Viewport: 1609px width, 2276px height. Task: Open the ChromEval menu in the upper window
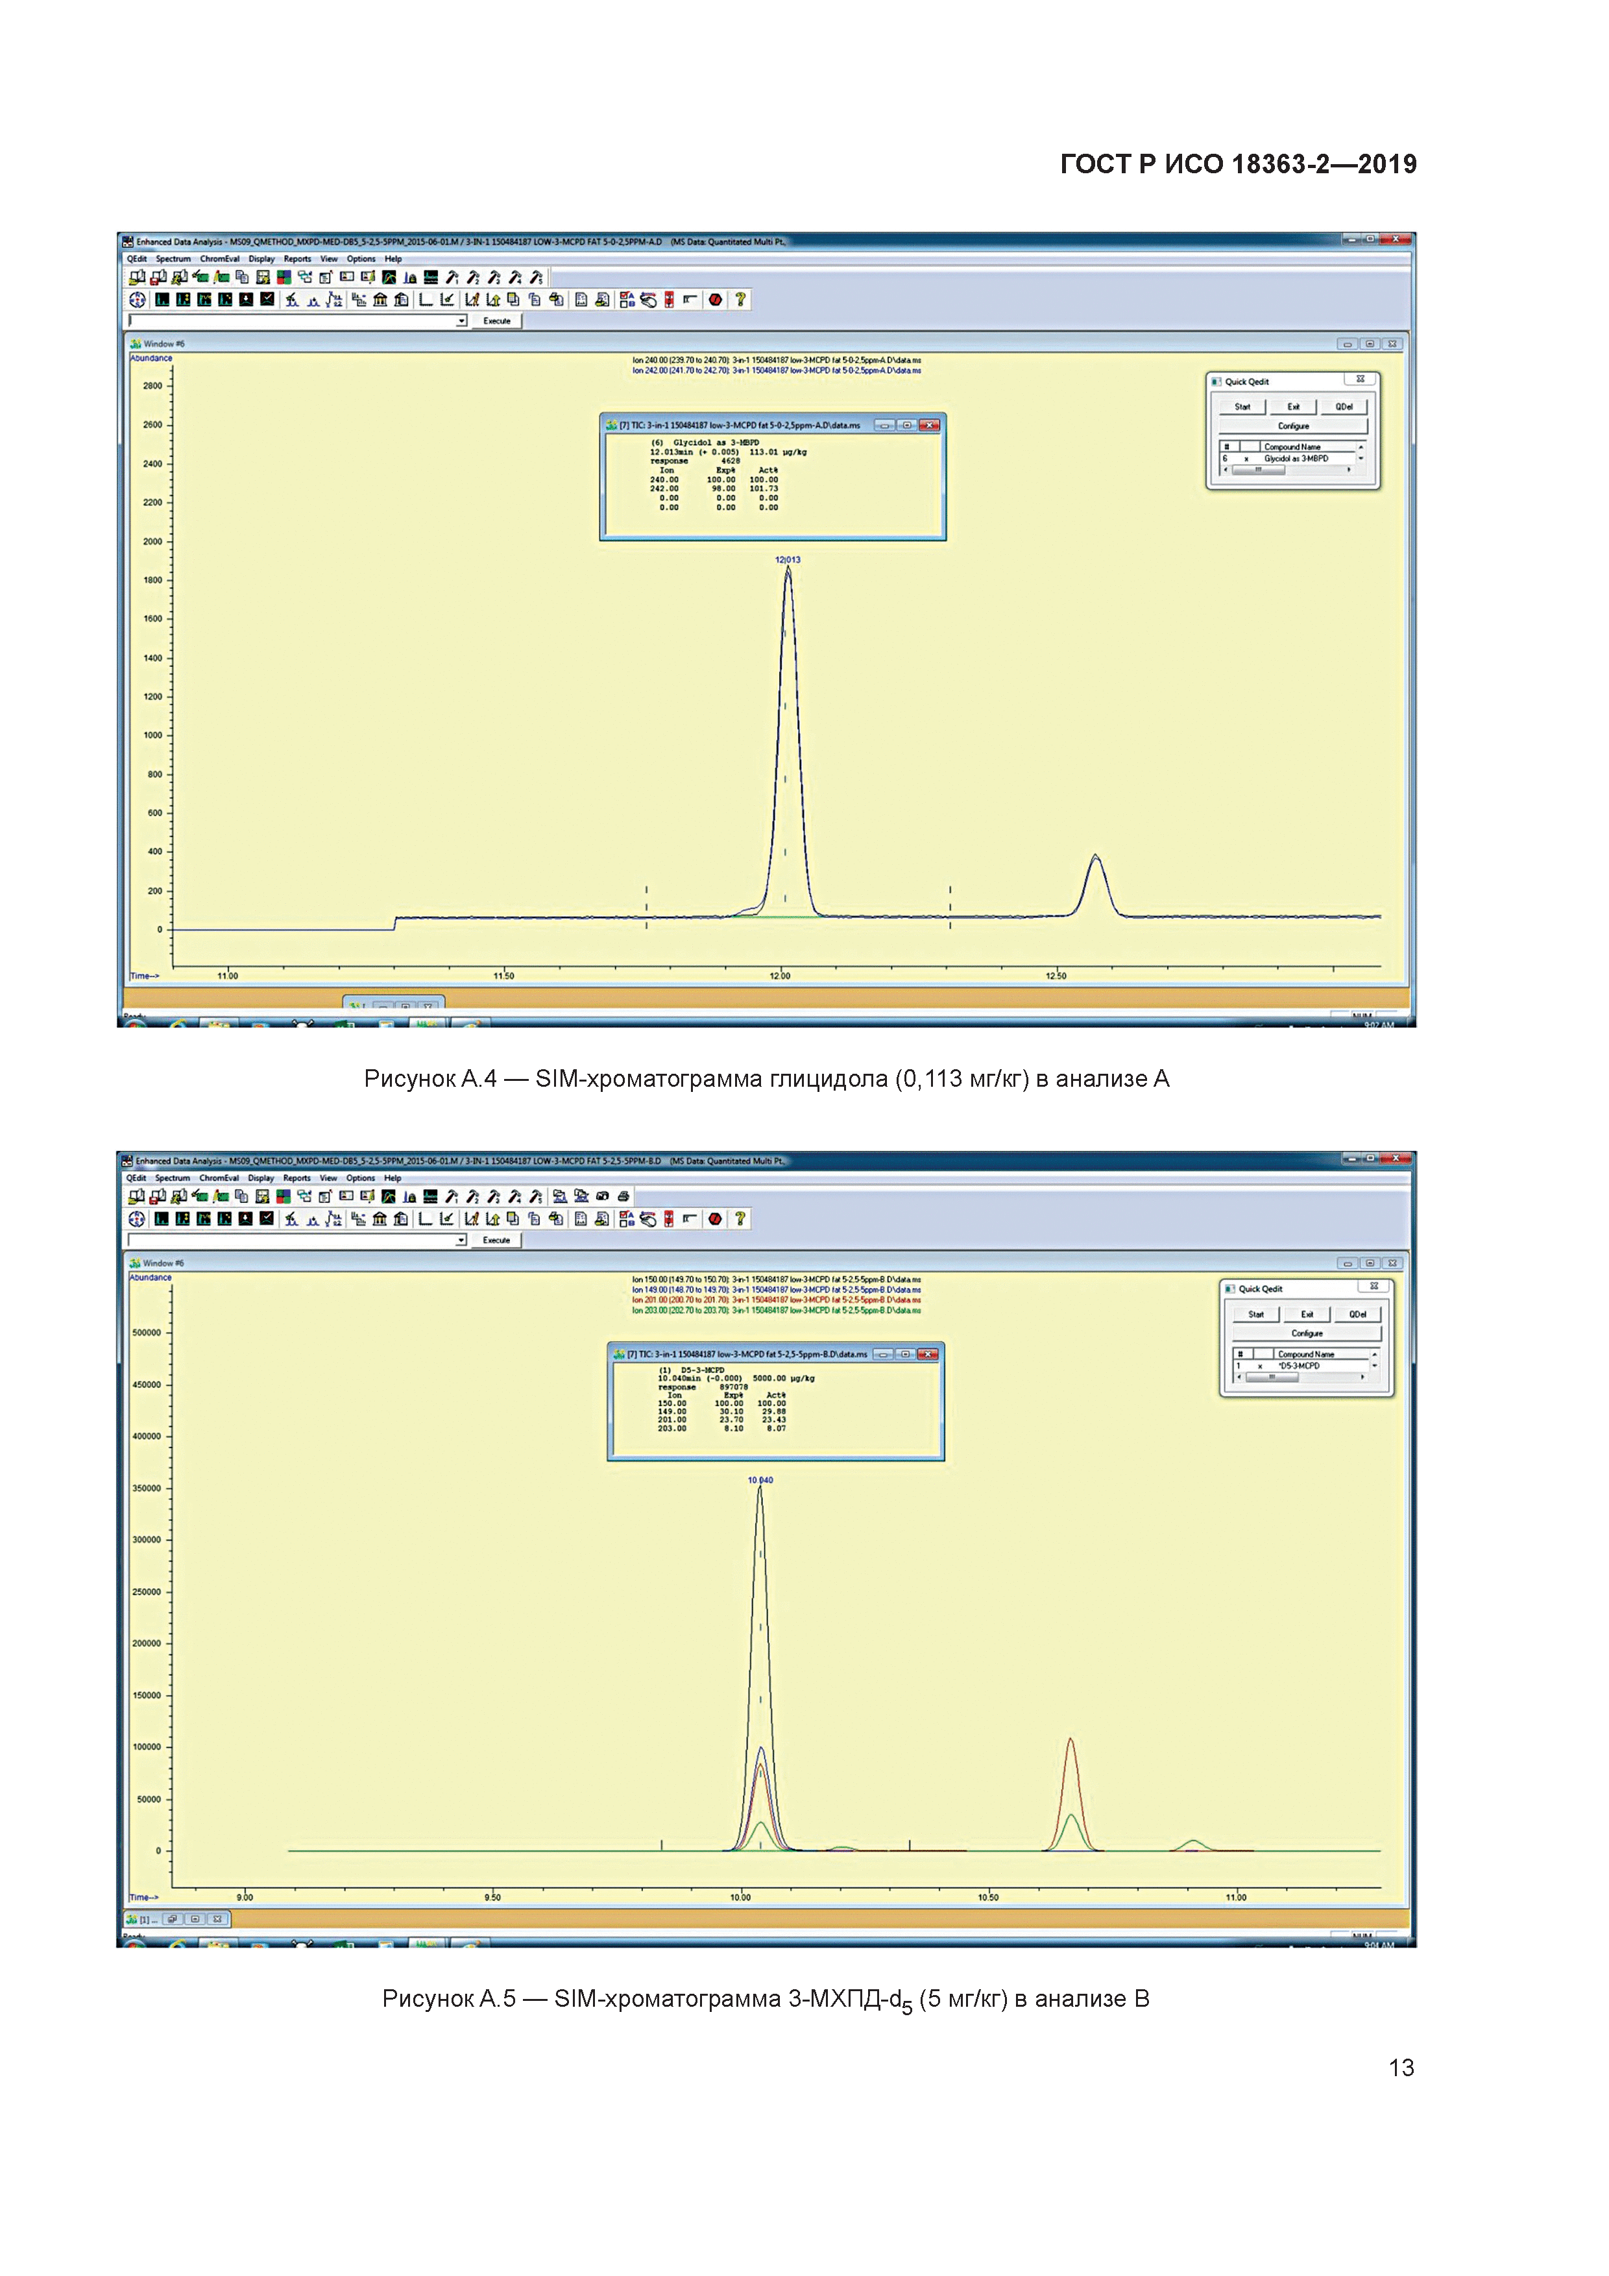point(219,259)
